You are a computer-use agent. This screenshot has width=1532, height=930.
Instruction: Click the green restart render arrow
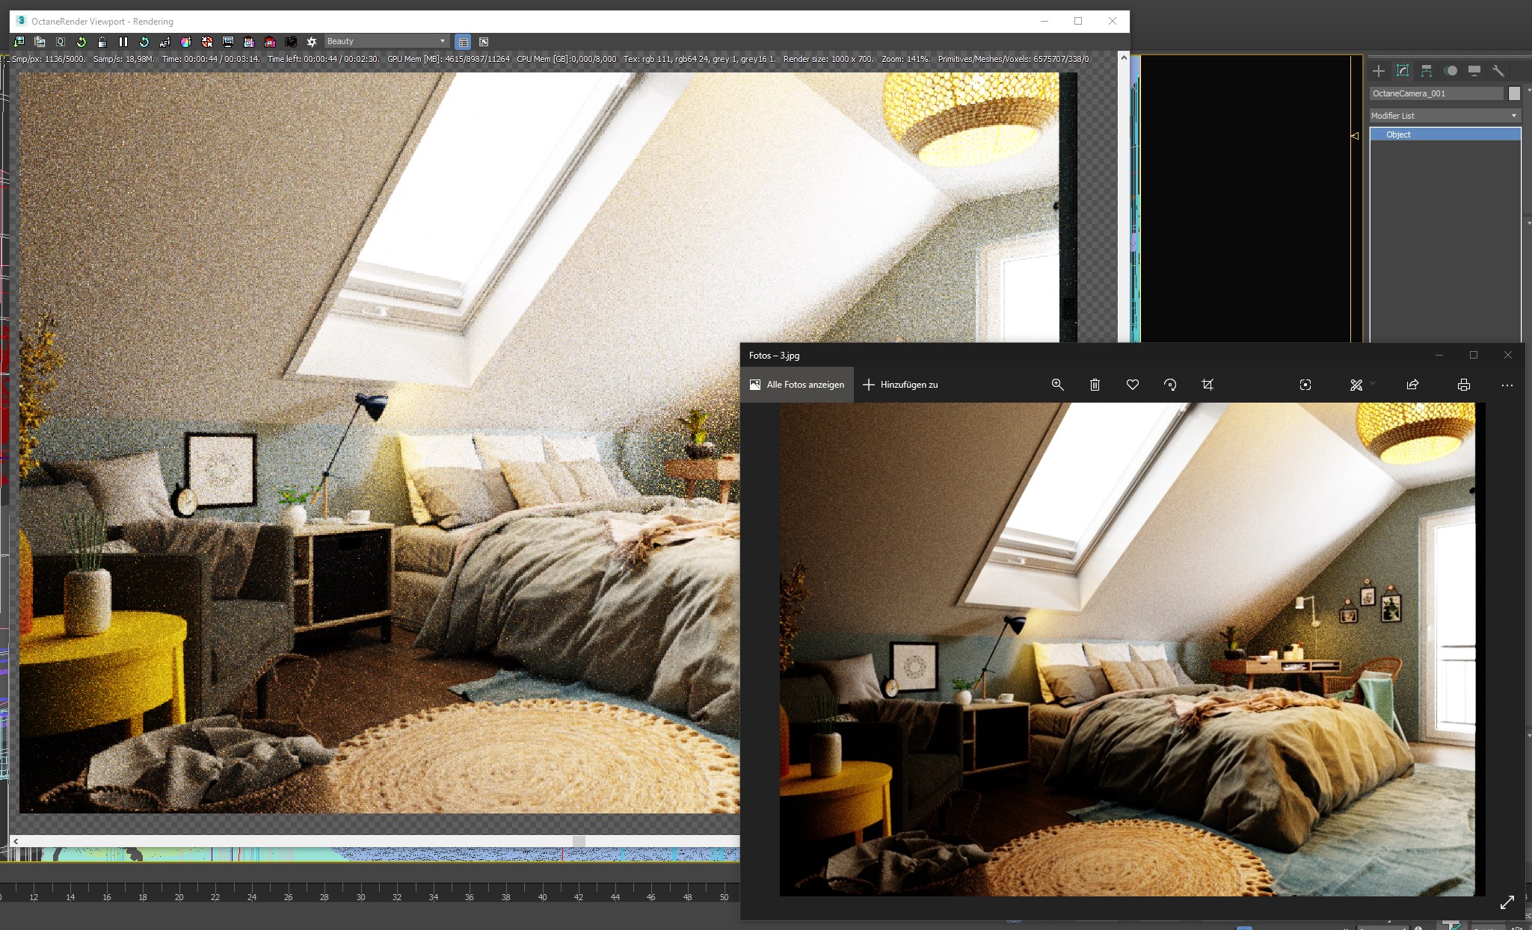click(81, 42)
